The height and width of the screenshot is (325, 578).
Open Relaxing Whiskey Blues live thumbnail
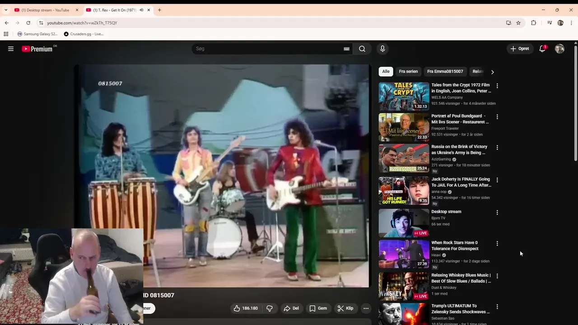point(404,286)
